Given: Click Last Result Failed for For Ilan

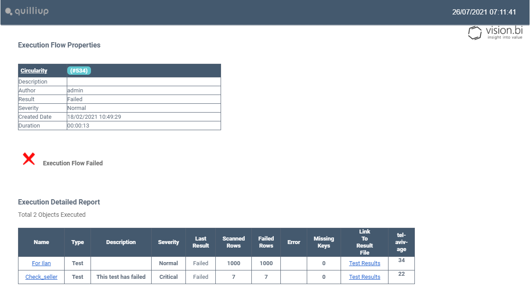Looking at the screenshot, I should pyautogui.click(x=201, y=263).
